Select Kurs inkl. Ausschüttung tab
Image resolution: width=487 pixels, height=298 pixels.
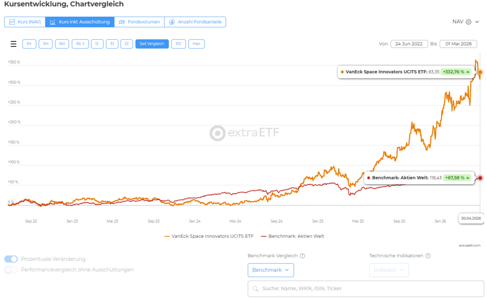80,22
